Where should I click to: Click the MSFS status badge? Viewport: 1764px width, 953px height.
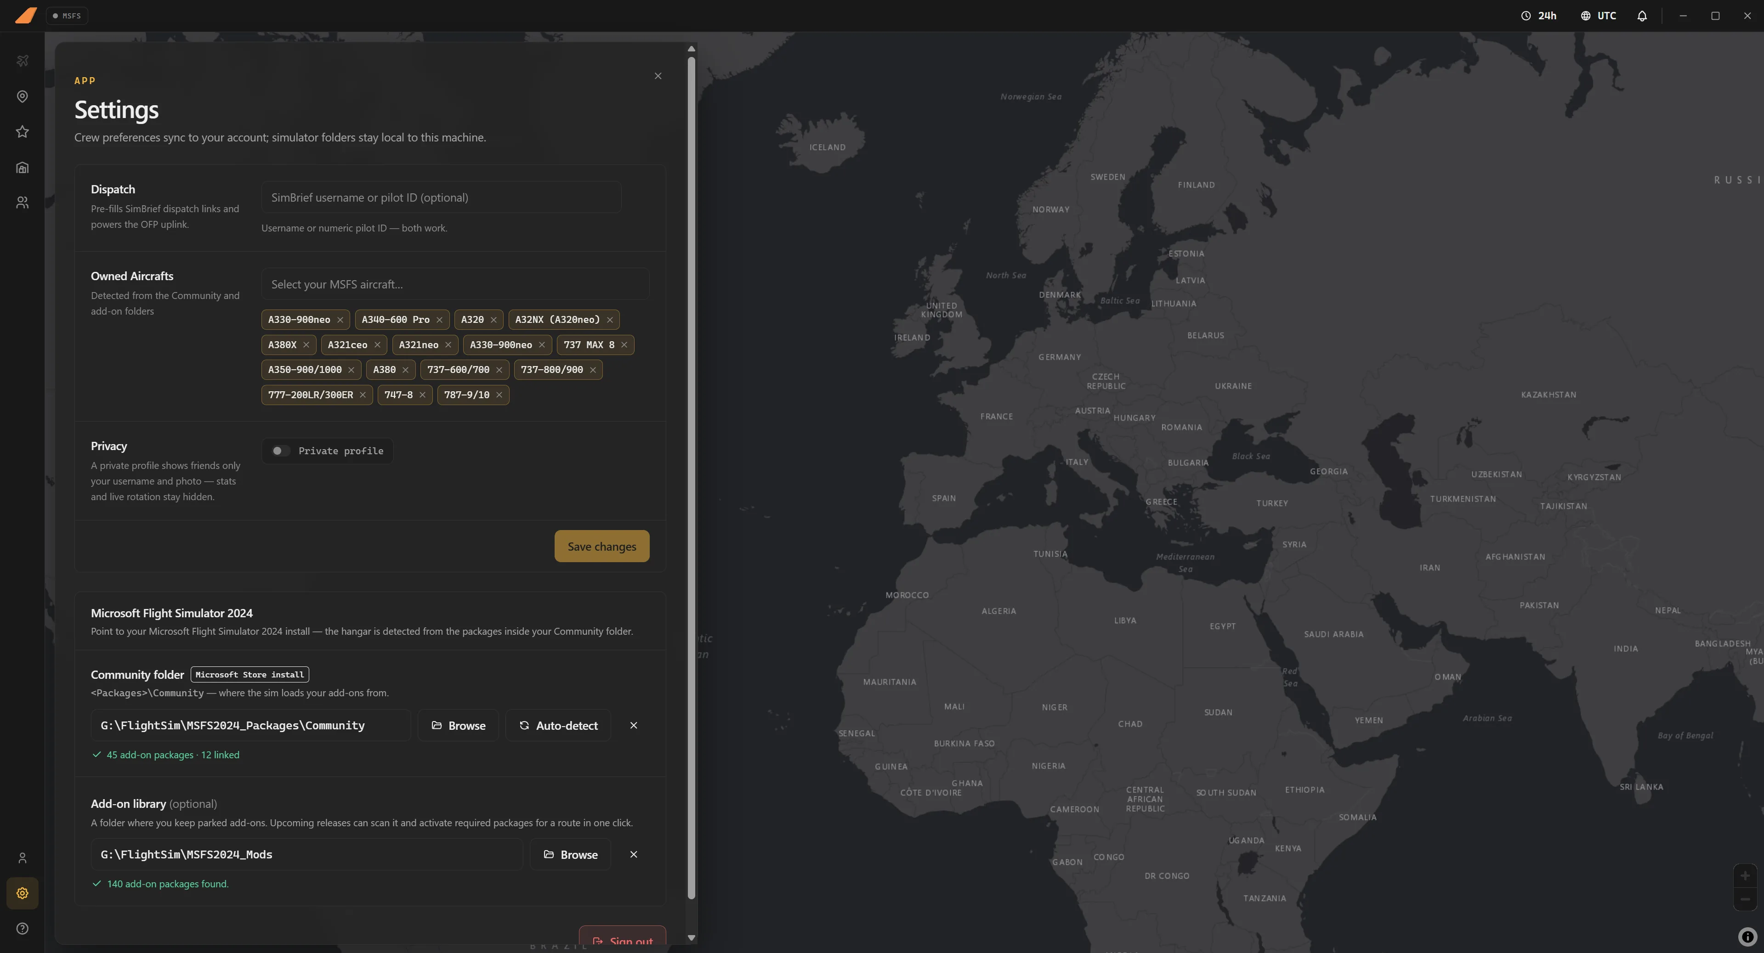pyautogui.click(x=67, y=16)
